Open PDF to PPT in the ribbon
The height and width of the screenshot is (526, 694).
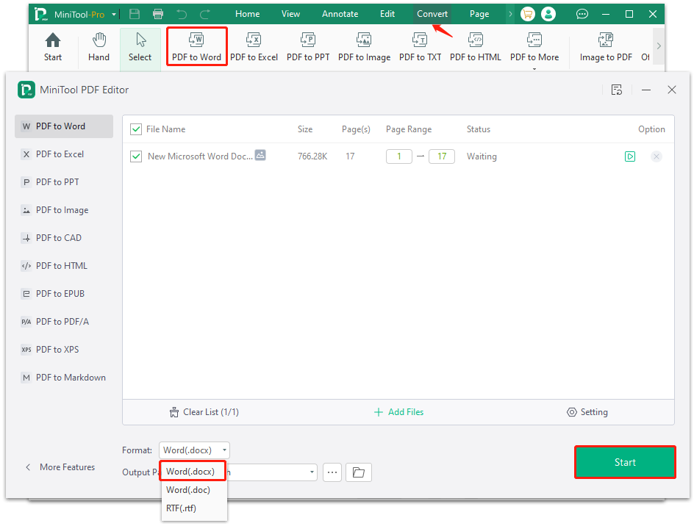click(x=308, y=47)
